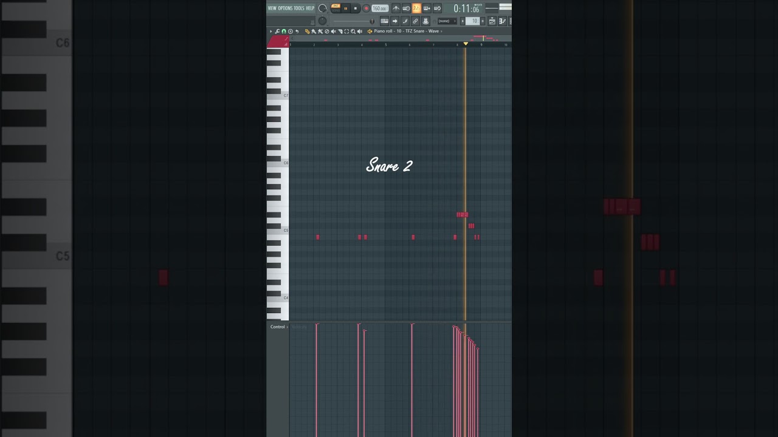This screenshot has height=437, width=778.
Task: Select the Paint drum-sequencer tool
Action: [x=320, y=31]
